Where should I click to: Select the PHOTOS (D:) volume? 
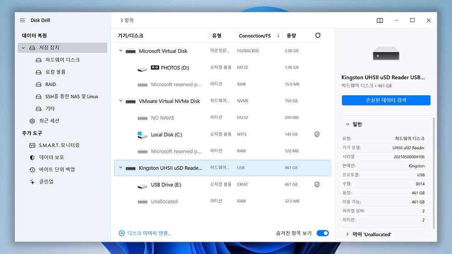(x=222, y=68)
